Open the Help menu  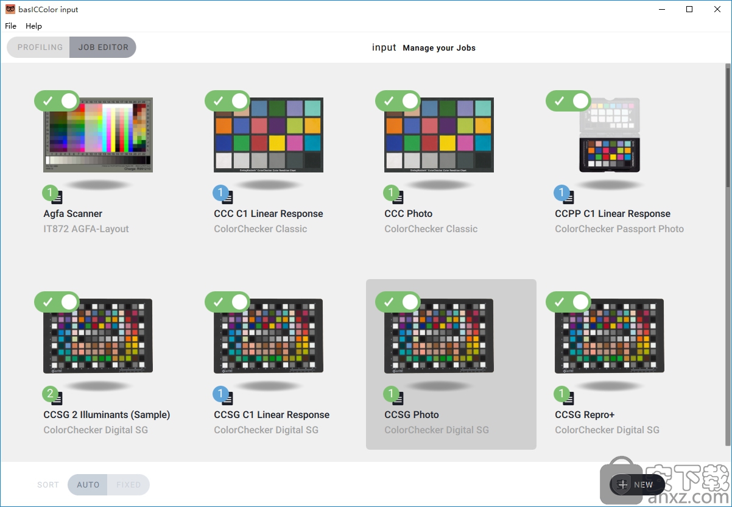point(34,26)
